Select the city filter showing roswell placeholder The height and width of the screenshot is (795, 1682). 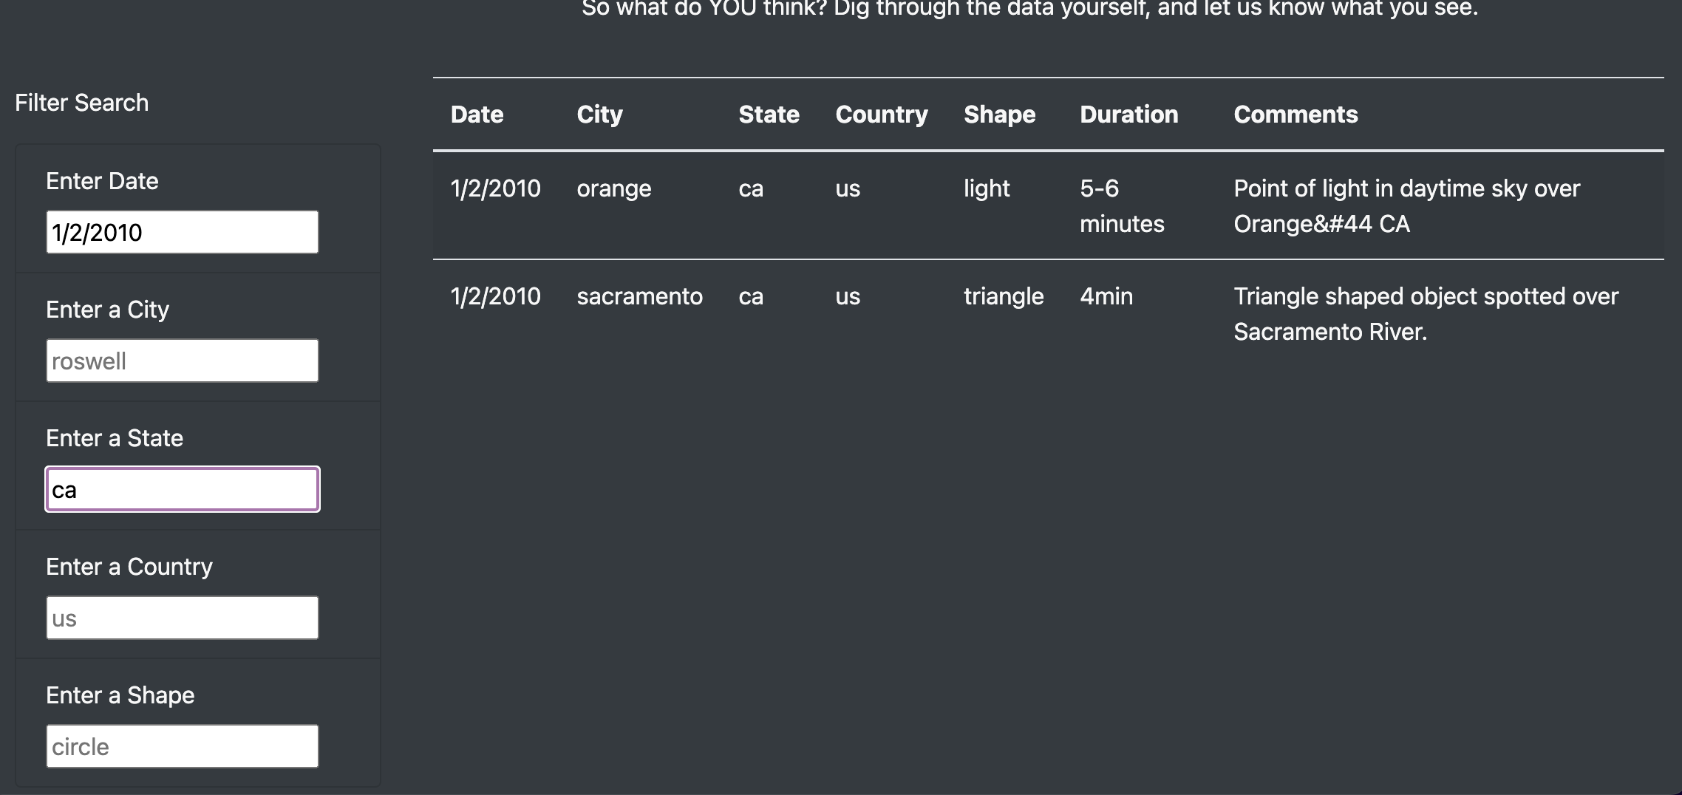point(182,360)
